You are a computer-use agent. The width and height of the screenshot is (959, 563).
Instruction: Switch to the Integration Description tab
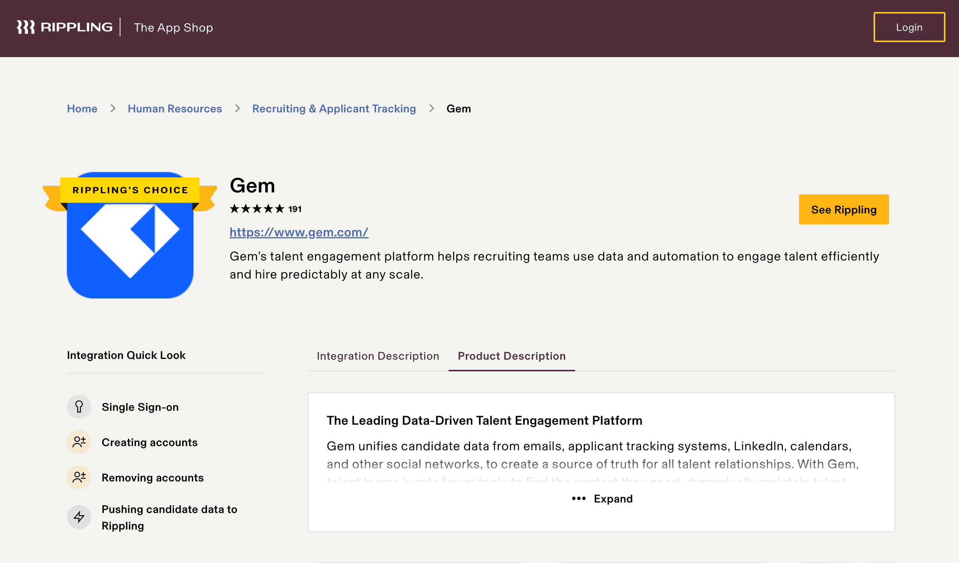point(378,356)
